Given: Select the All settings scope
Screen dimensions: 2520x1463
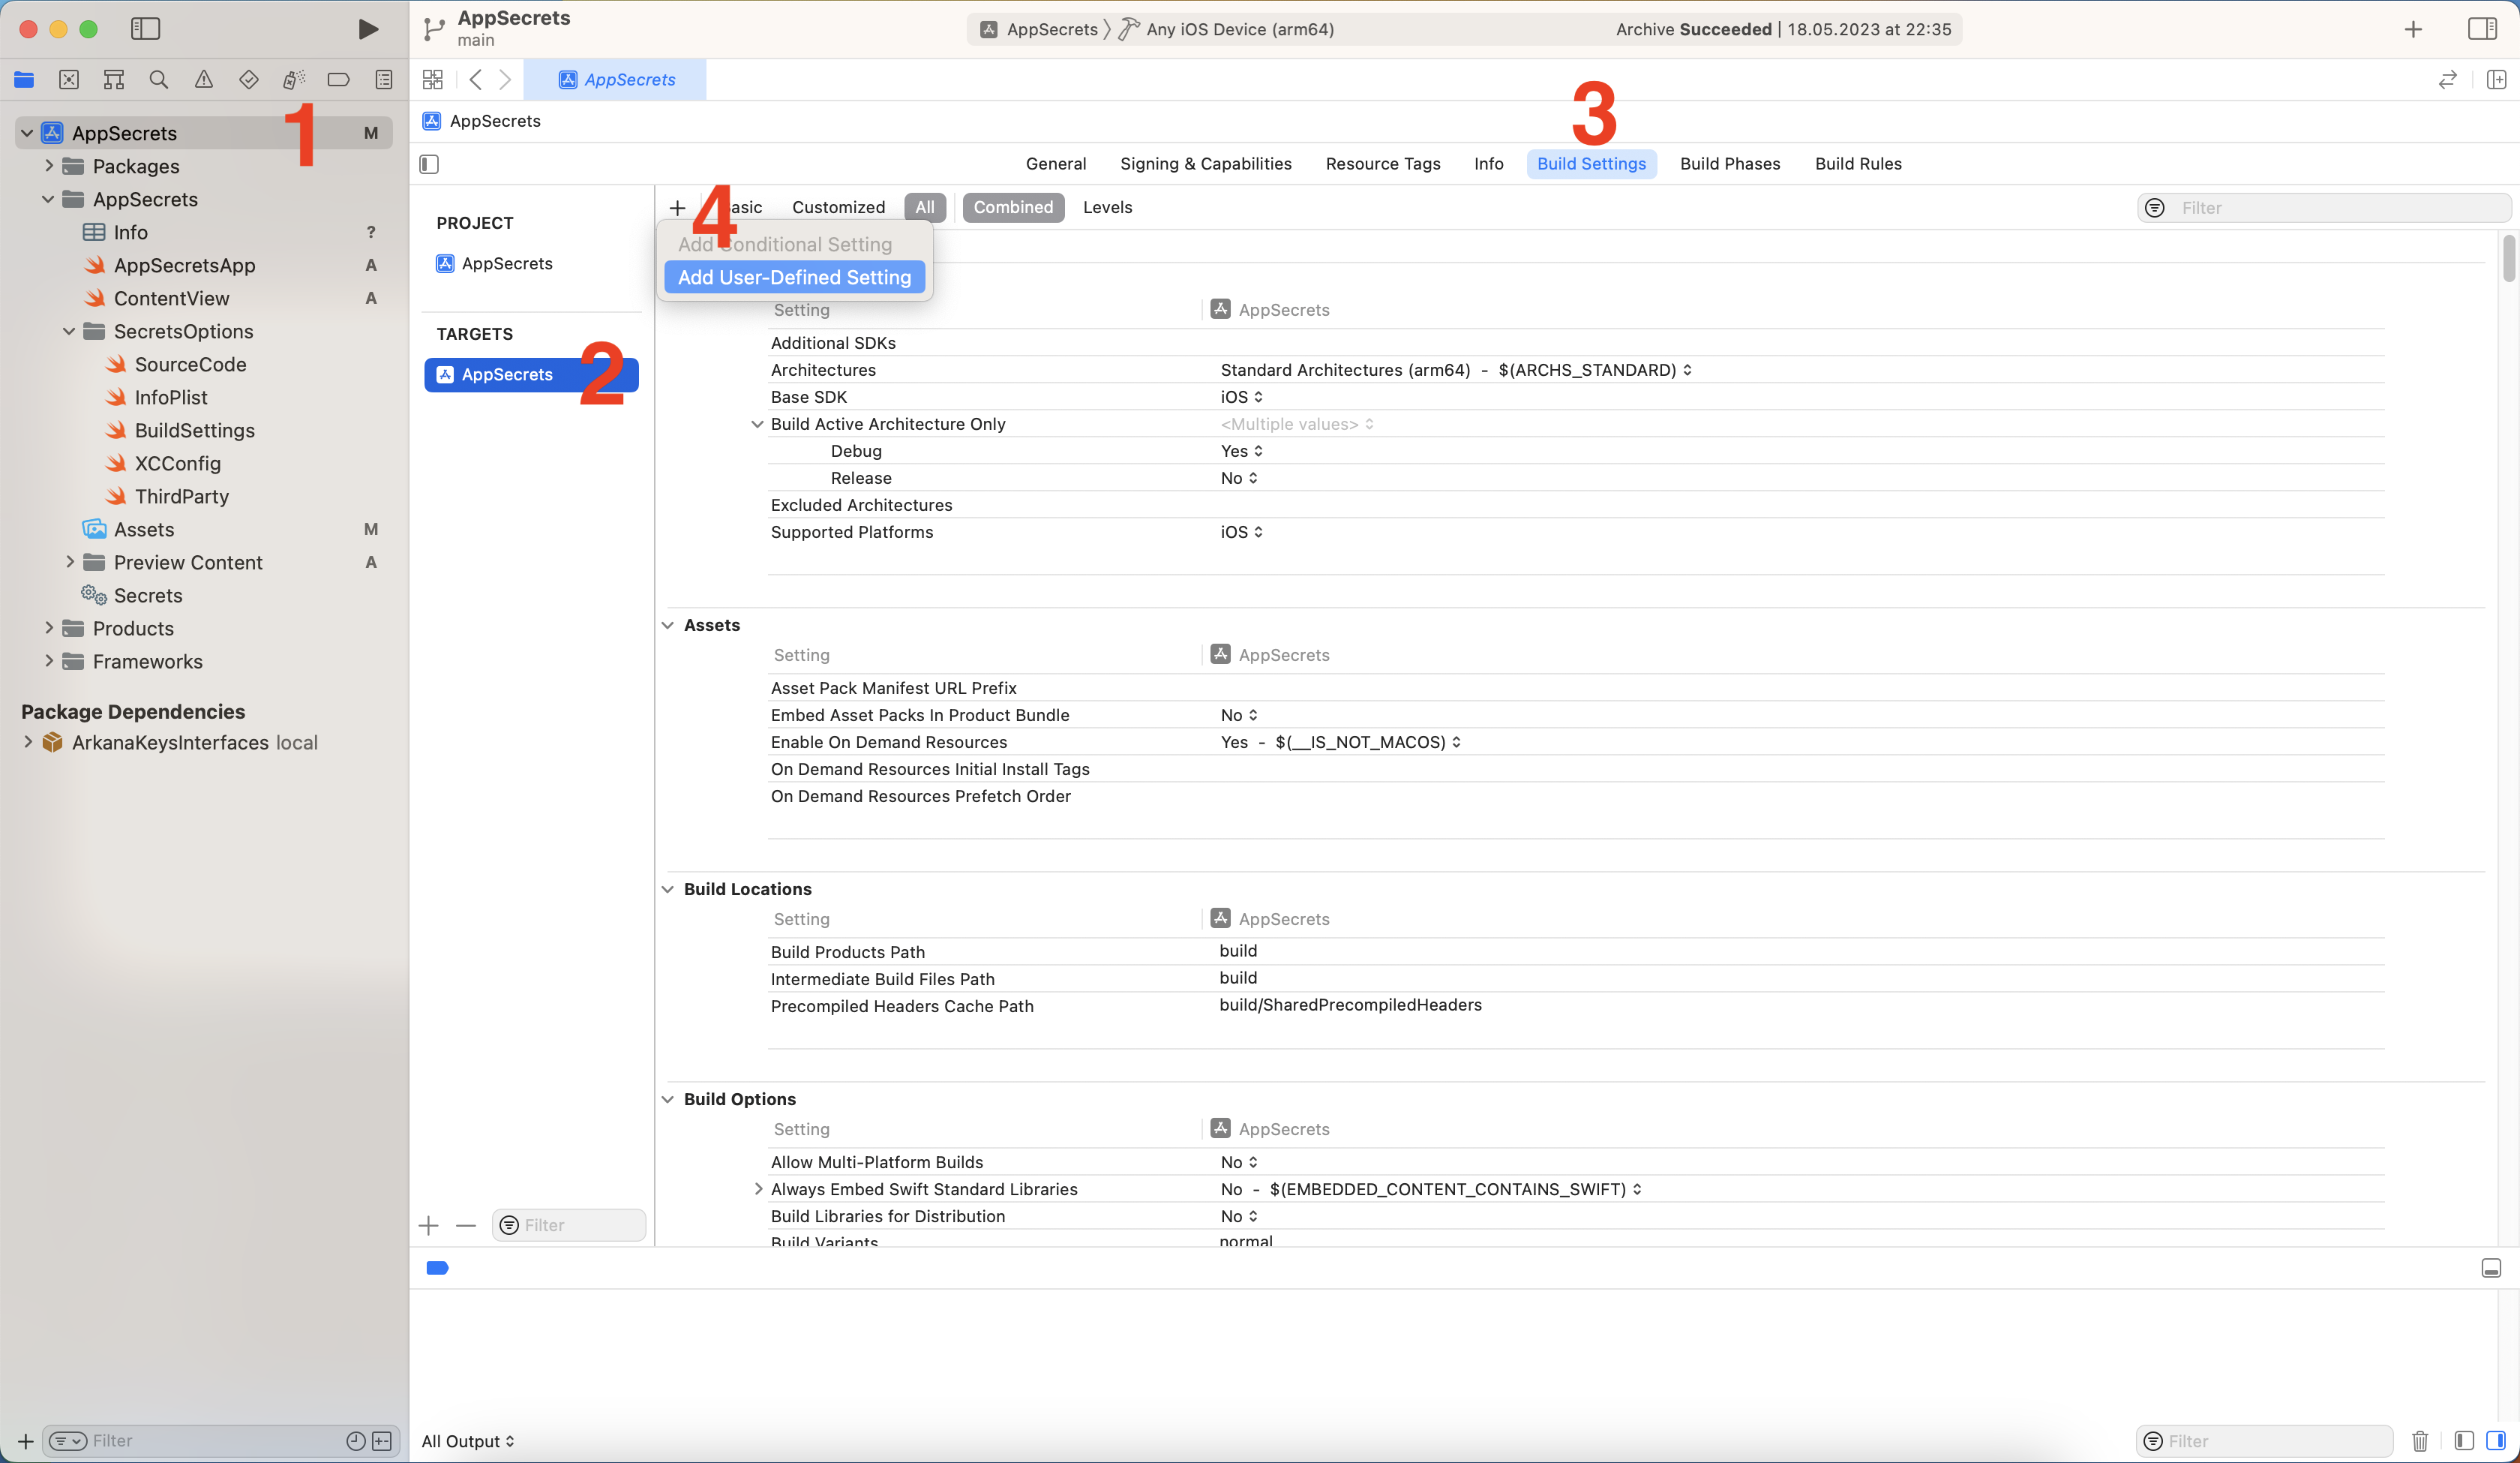Looking at the screenshot, I should click(x=925, y=207).
